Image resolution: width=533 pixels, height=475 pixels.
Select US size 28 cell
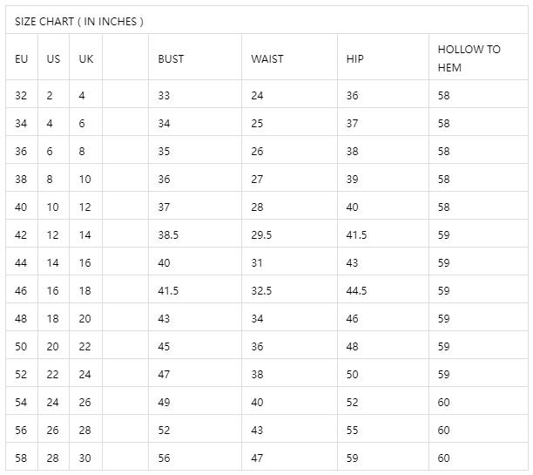coord(52,458)
